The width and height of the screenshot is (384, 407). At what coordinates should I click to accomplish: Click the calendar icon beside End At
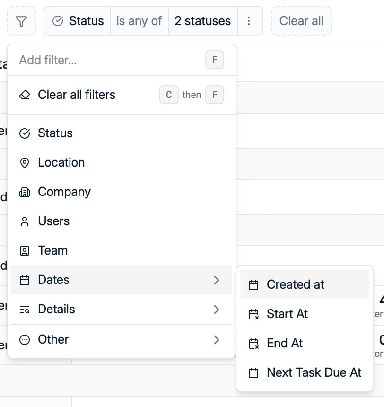coord(253,344)
